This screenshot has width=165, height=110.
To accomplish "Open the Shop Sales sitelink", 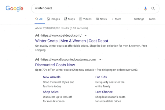I will pyautogui.click(x=51, y=92).
